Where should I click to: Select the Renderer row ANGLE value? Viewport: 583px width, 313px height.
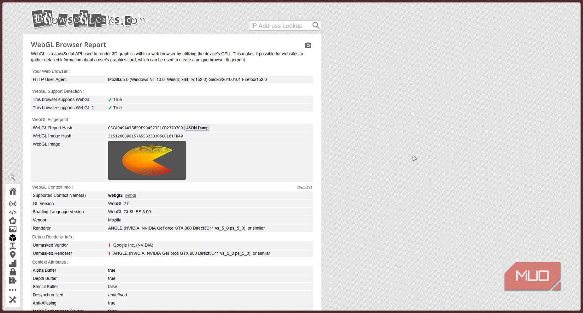tap(187, 228)
